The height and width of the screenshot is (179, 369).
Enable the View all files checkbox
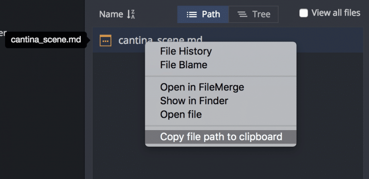pos(304,13)
